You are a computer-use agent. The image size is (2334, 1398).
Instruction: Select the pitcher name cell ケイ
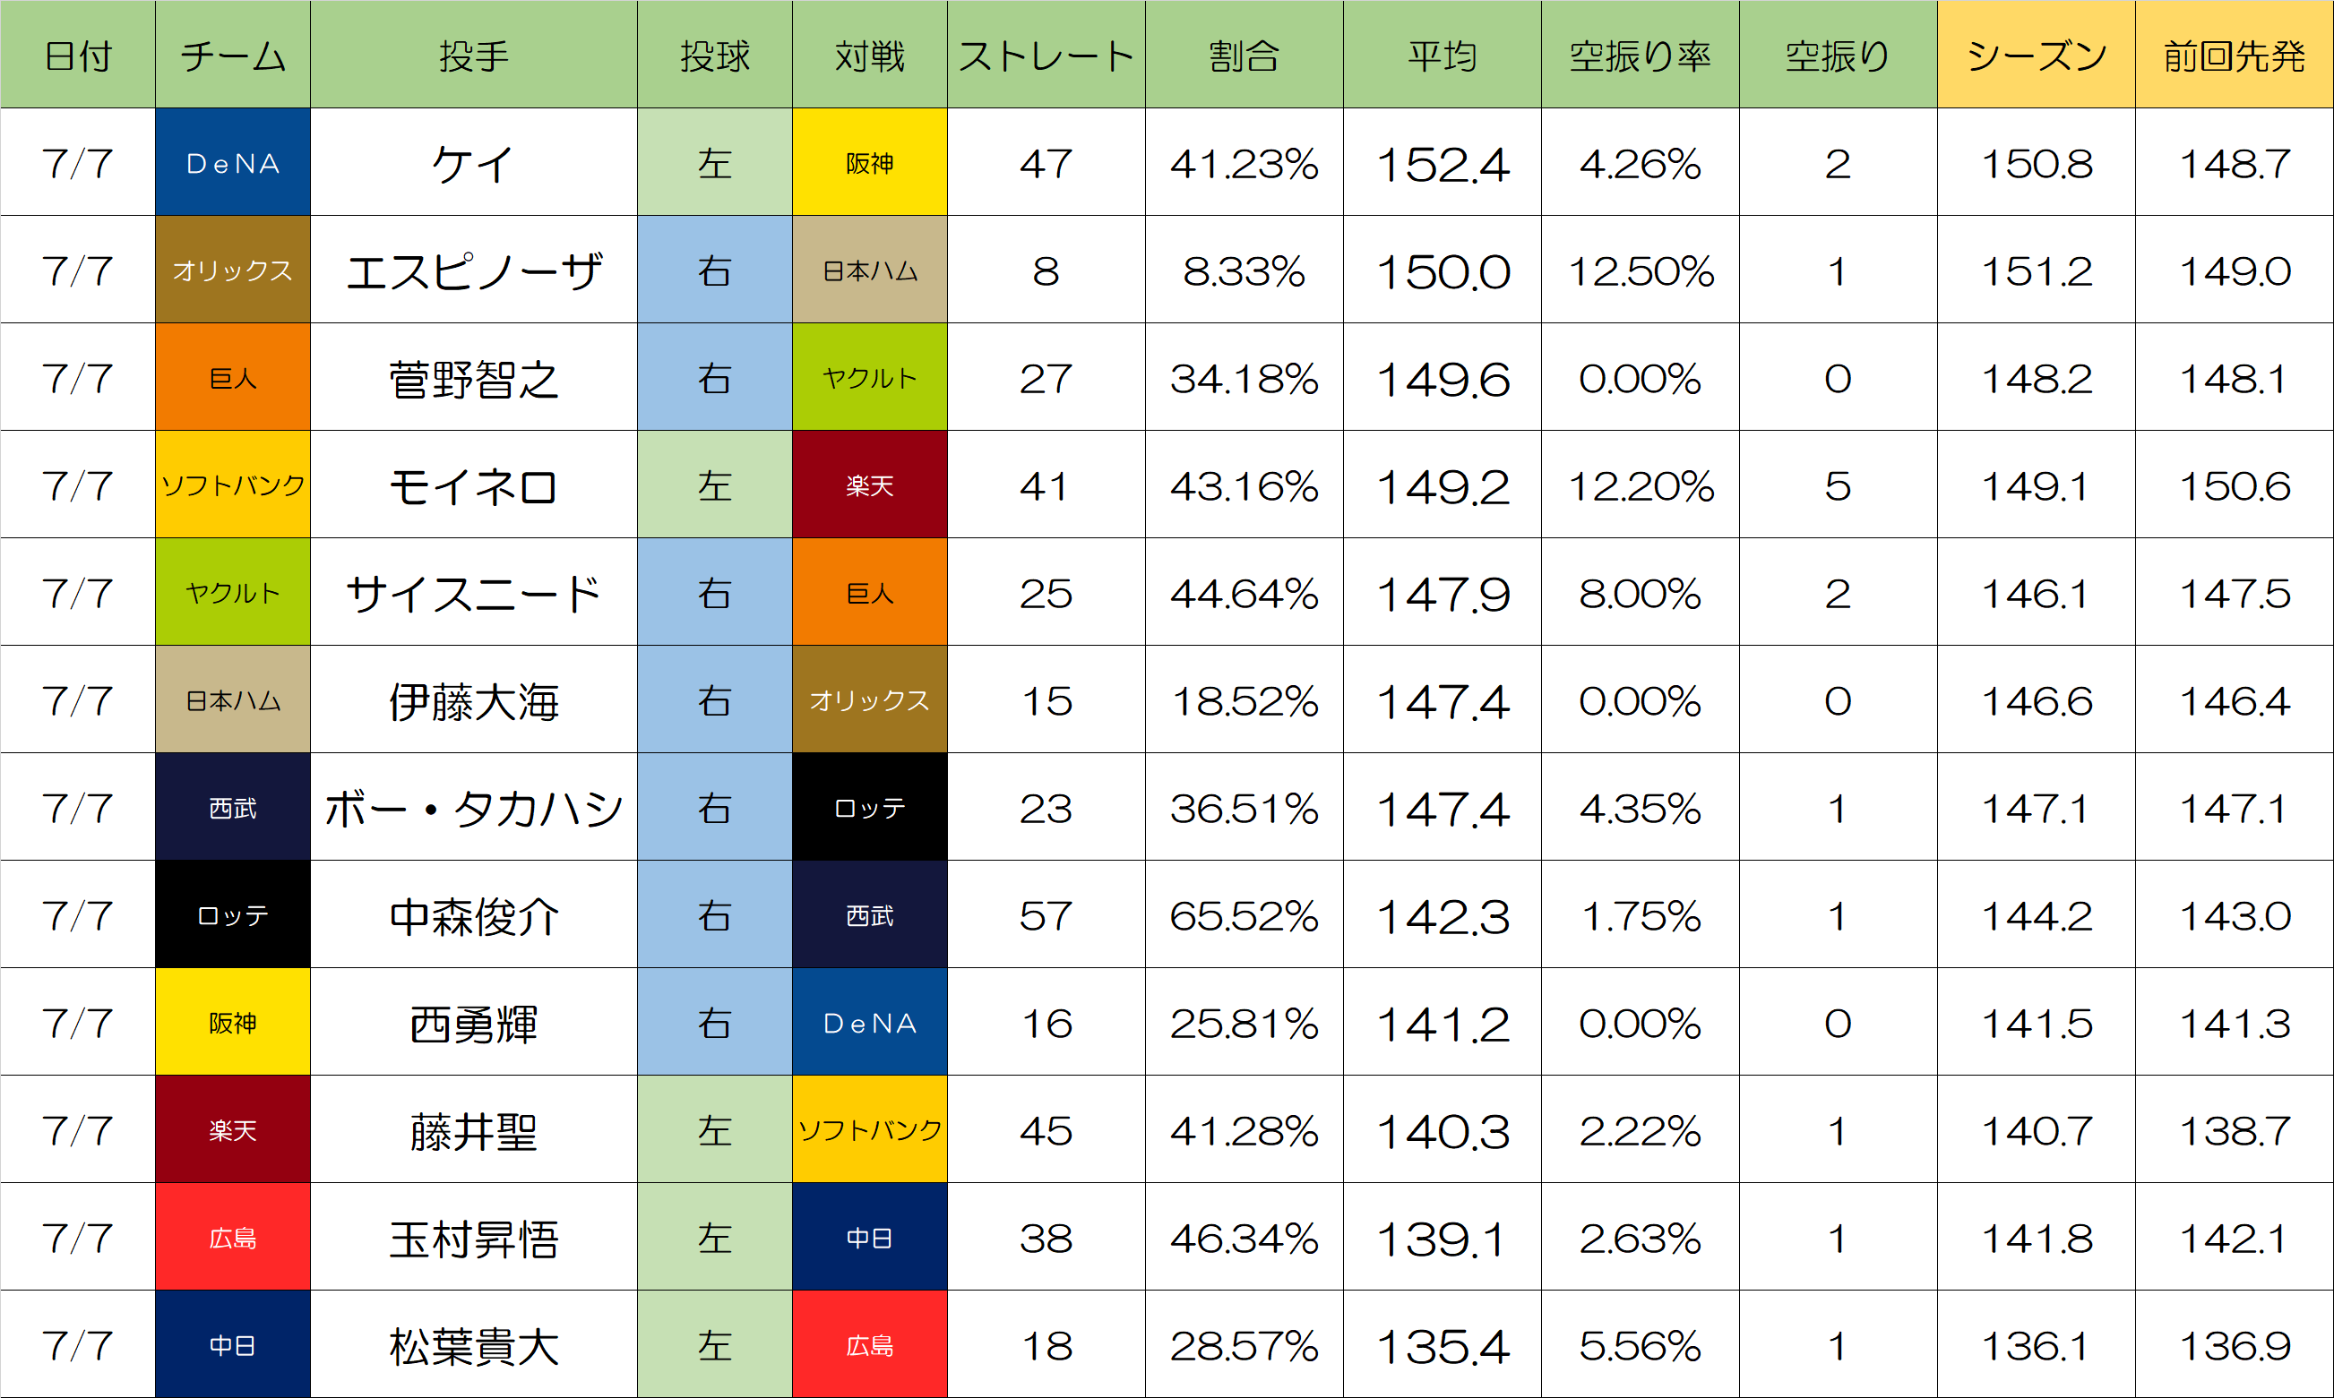[x=473, y=163]
